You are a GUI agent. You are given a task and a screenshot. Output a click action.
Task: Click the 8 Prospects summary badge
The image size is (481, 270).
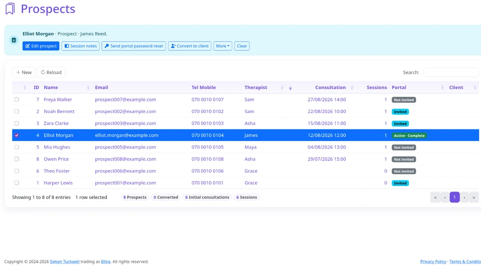pyautogui.click(x=135, y=197)
